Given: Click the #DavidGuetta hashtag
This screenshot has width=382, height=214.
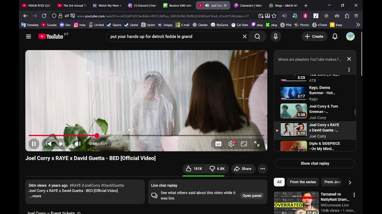Looking at the screenshot, I should (113, 185).
